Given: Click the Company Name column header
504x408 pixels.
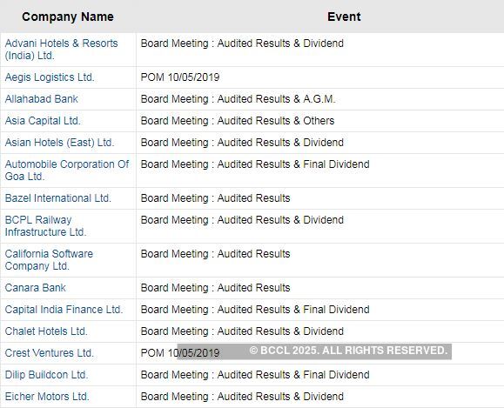Looking at the screenshot, I should (68, 17).
